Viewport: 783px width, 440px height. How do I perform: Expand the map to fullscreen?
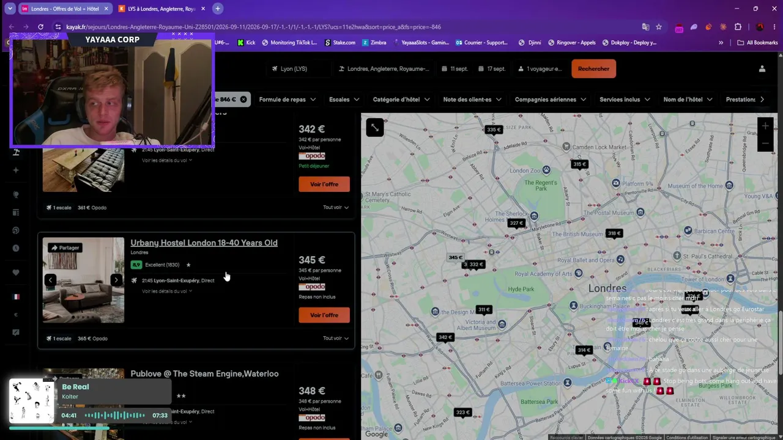click(x=375, y=127)
